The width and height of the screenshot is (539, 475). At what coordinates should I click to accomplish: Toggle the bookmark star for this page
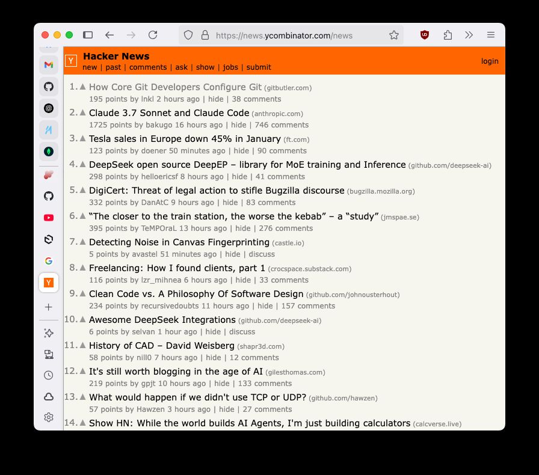pyautogui.click(x=394, y=35)
